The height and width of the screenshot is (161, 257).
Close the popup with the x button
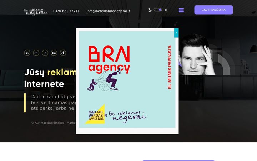coord(176,33)
